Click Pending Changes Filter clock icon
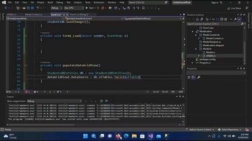252x141 pixels. click(207, 19)
